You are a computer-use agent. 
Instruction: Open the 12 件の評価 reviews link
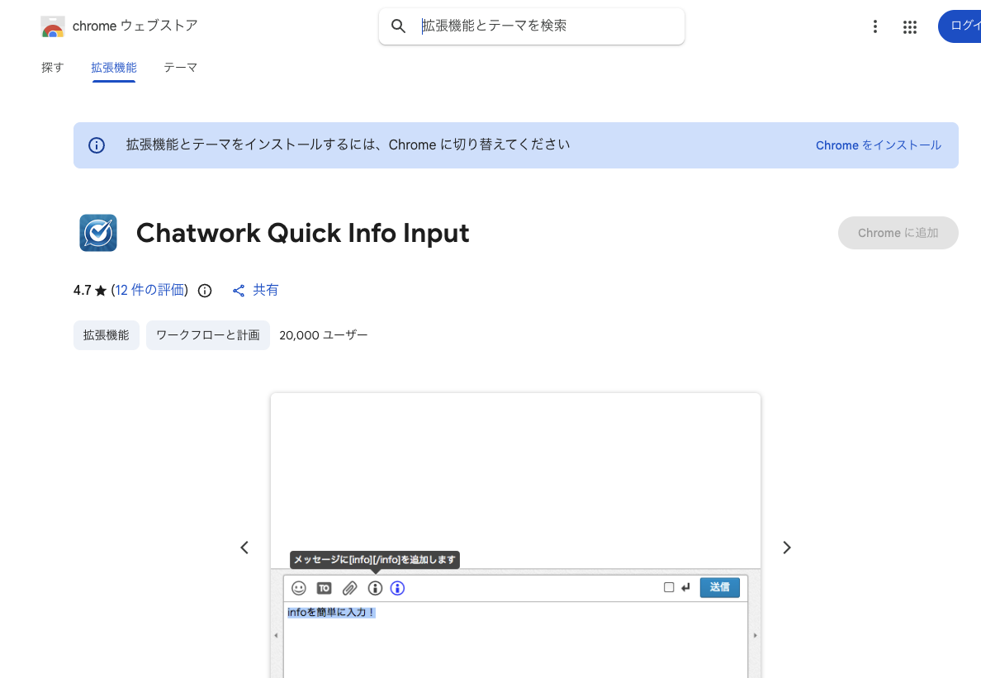(x=150, y=290)
